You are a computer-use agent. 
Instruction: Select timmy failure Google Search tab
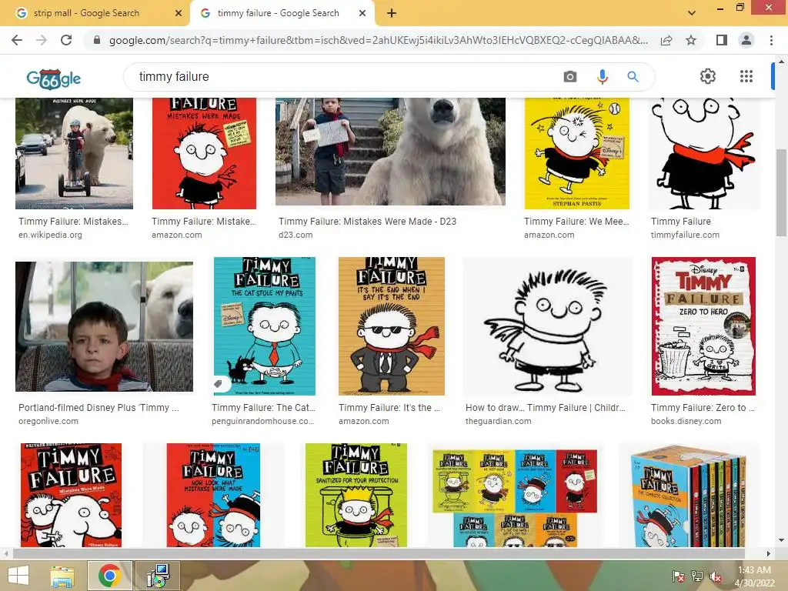tap(282, 14)
